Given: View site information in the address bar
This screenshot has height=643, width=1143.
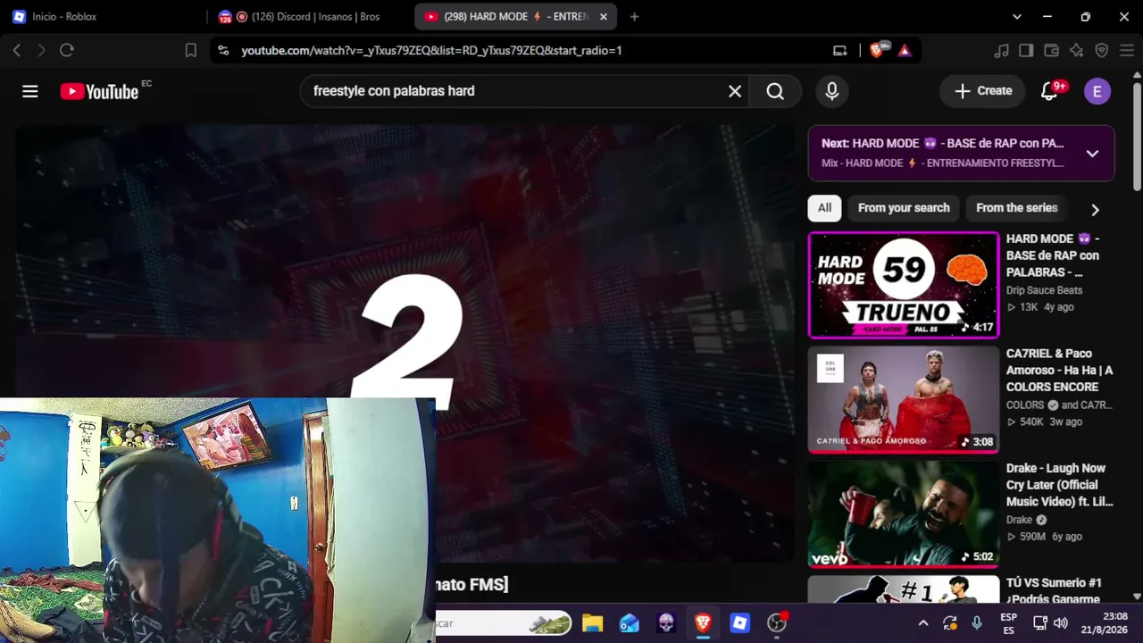Looking at the screenshot, I should (x=223, y=51).
